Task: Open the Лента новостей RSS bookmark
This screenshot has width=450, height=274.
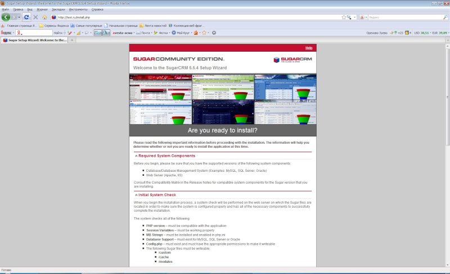Action: click(x=152, y=25)
